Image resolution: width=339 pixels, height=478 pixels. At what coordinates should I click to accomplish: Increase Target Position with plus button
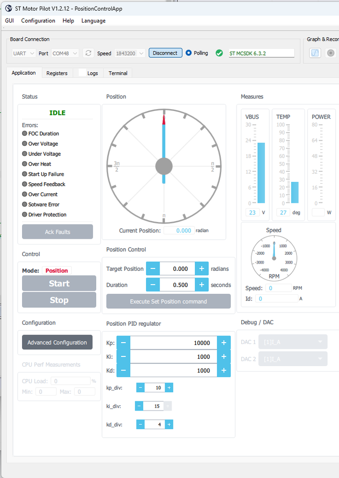click(202, 268)
